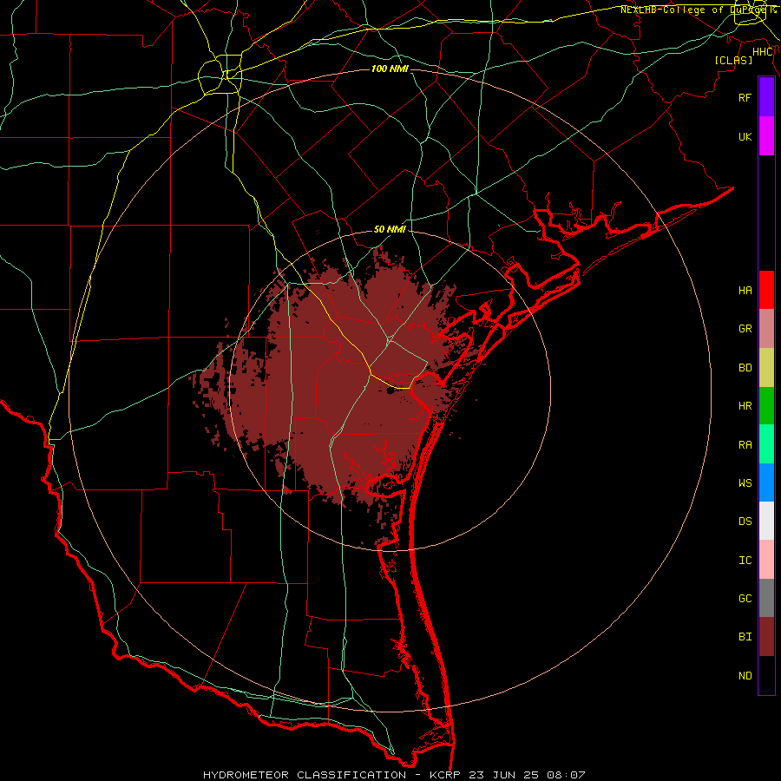Click the WS blue legend swatch

(x=766, y=482)
